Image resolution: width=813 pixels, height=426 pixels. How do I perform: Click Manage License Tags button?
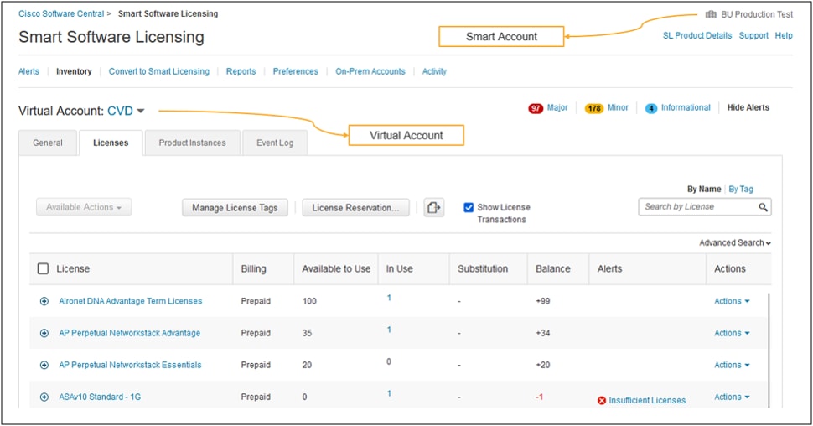pos(235,208)
